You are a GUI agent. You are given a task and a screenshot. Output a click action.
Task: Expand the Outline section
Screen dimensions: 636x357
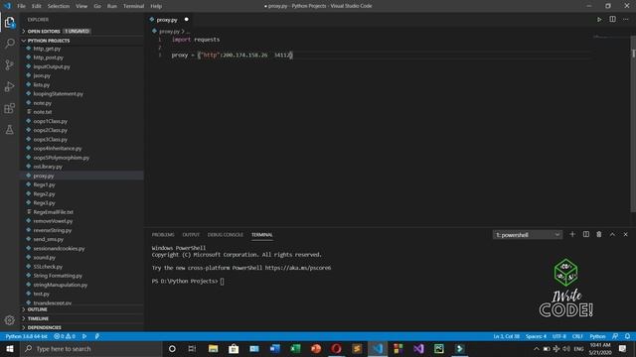pyautogui.click(x=81, y=309)
